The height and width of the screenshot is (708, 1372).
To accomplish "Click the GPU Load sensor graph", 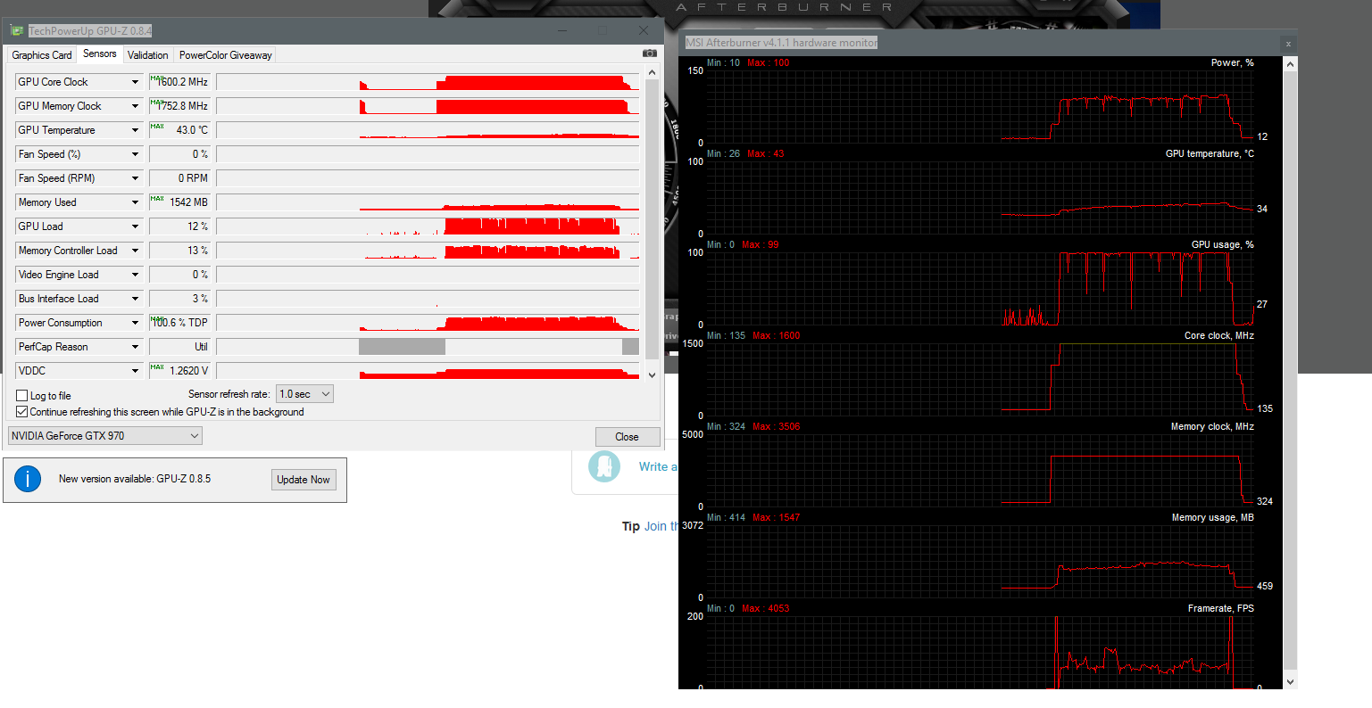I will coord(428,226).
